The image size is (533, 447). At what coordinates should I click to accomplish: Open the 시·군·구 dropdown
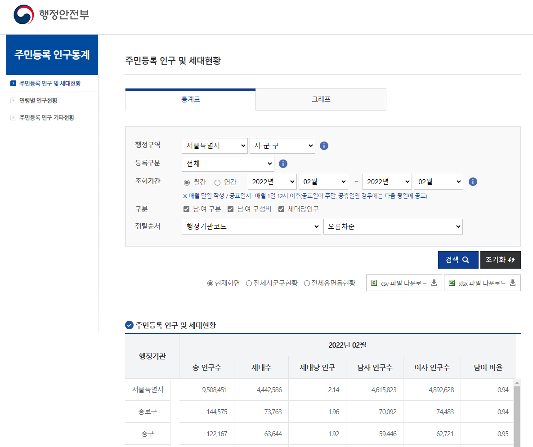tap(282, 146)
